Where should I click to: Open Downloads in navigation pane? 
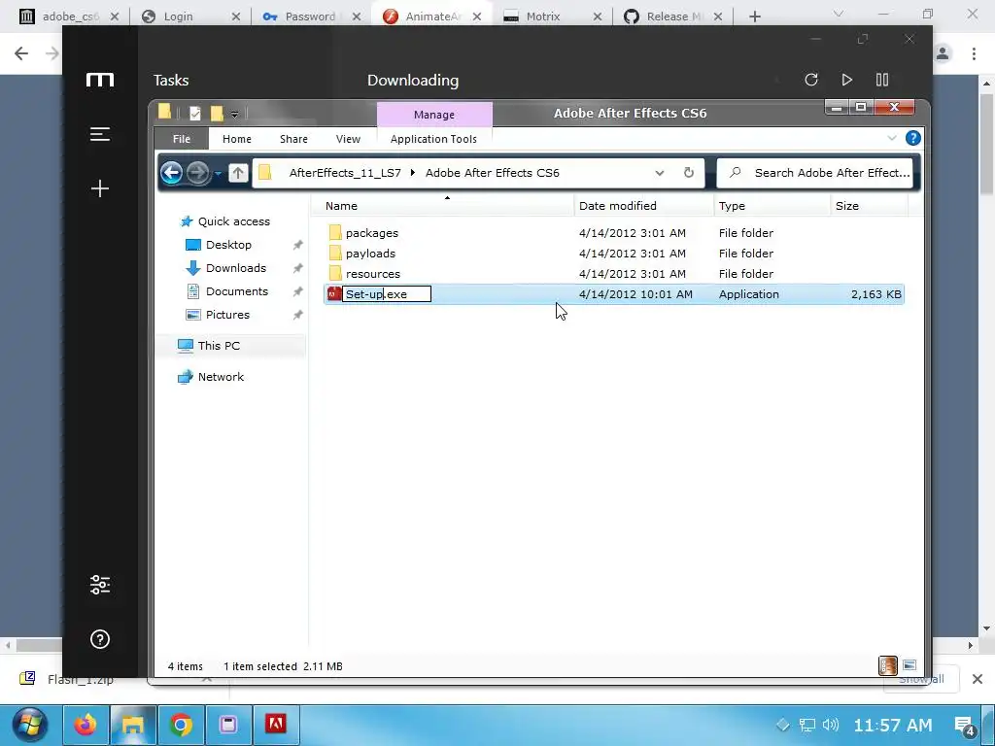pyautogui.click(x=235, y=268)
